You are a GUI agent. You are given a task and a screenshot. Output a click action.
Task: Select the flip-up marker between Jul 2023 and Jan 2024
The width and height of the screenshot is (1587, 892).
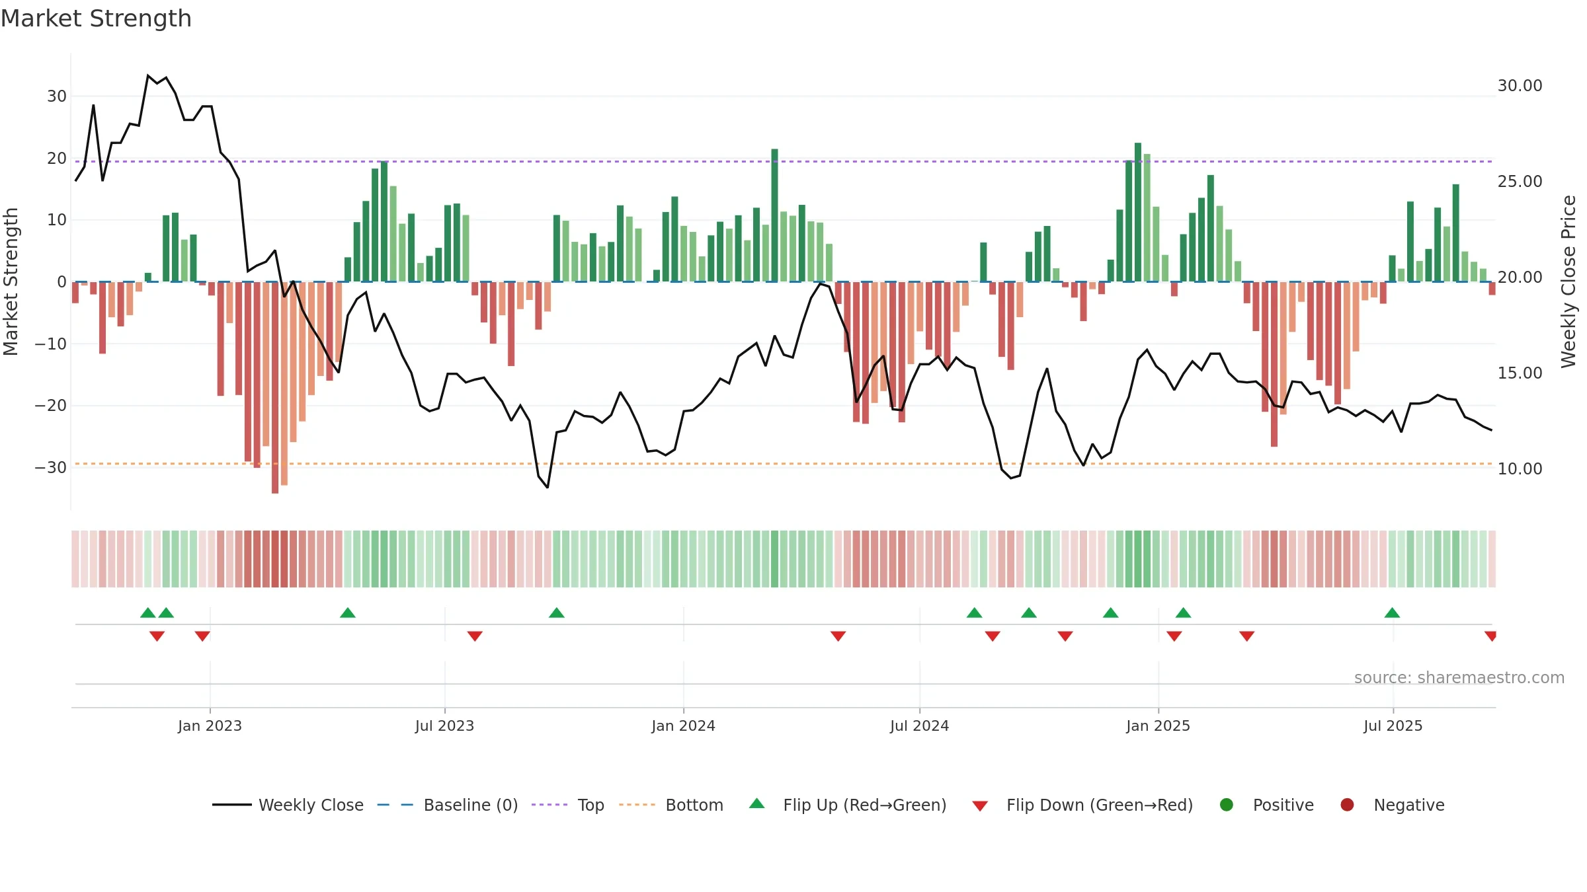[557, 613]
